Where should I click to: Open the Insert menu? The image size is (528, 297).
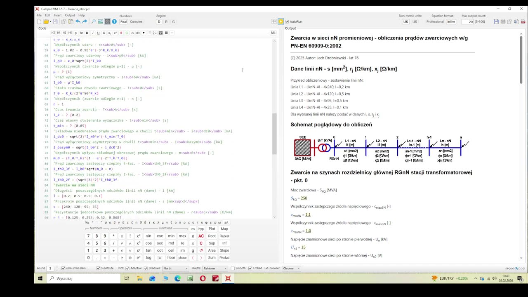(57, 15)
